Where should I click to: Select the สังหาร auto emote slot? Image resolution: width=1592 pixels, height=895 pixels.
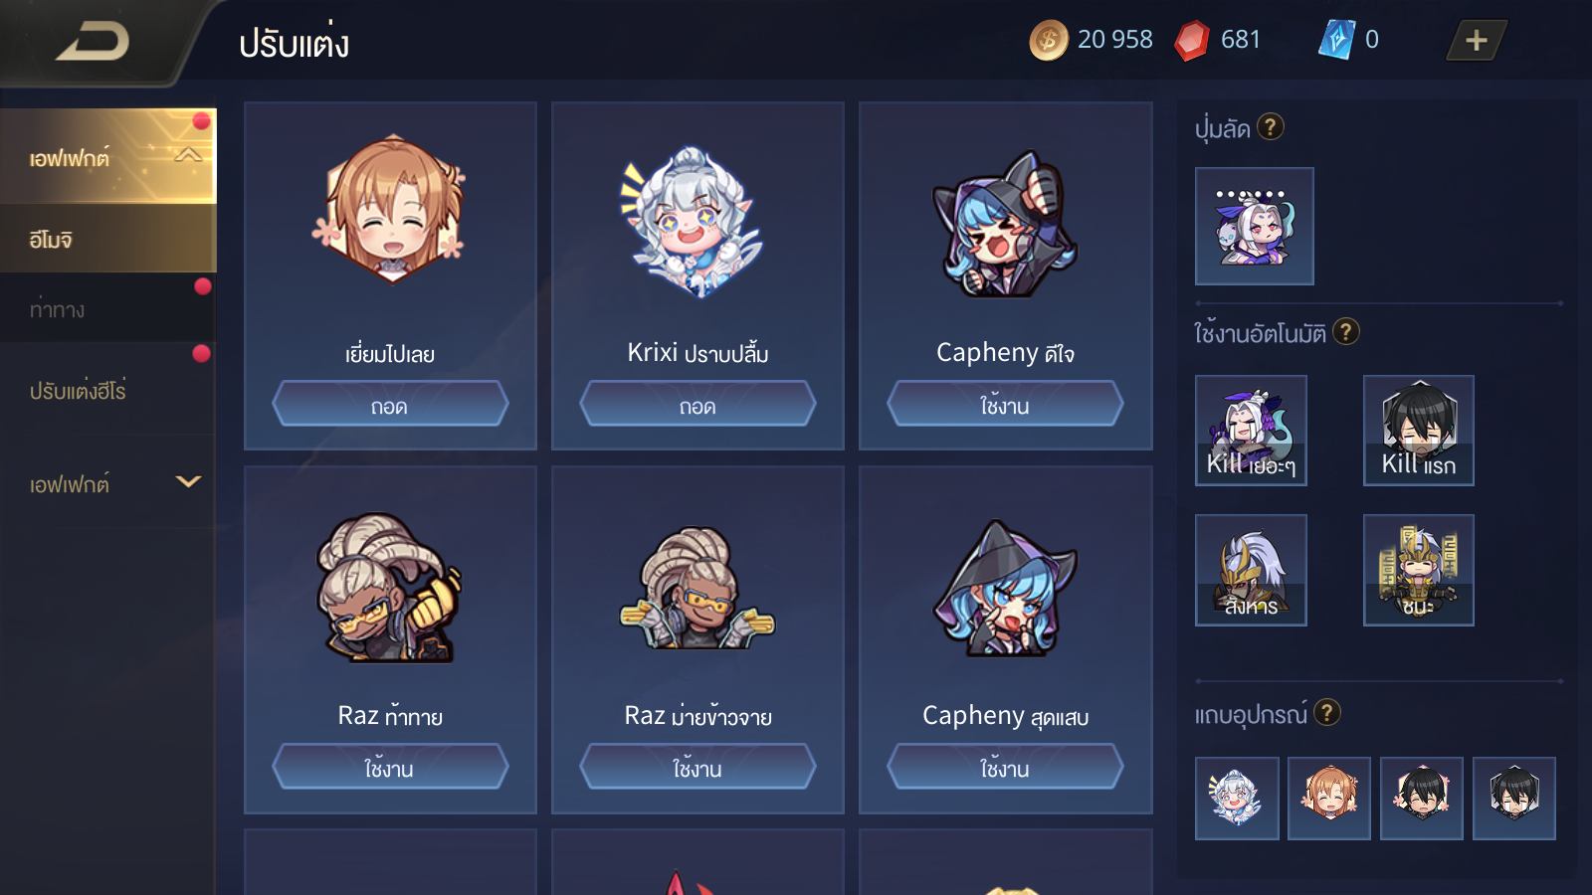pos(1251,570)
